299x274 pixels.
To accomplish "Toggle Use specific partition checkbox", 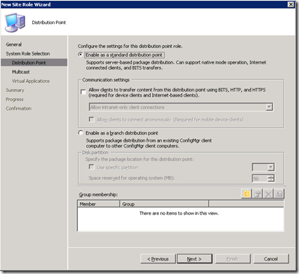I will click(91, 167).
